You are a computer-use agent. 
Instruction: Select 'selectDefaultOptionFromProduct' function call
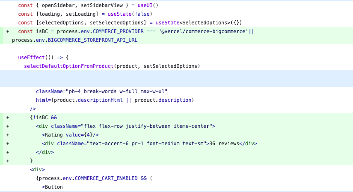pyautogui.click(x=69, y=66)
